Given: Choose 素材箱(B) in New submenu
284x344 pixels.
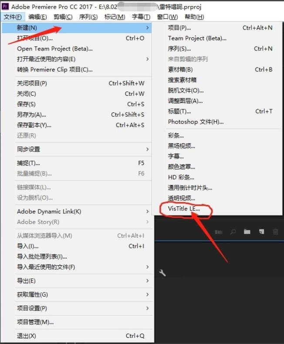Looking at the screenshot, I should click(217, 70).
